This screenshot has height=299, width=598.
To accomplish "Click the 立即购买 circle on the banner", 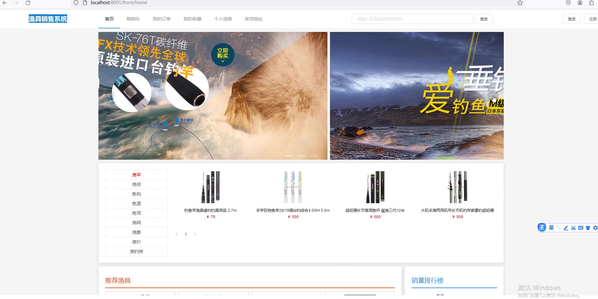I will coord(223,55).
